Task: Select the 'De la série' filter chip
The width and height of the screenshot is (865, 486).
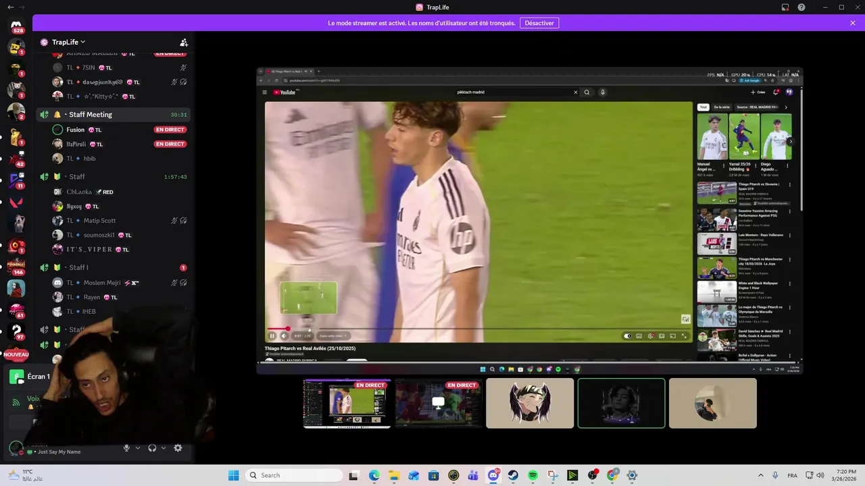Action: coord(722,107)
